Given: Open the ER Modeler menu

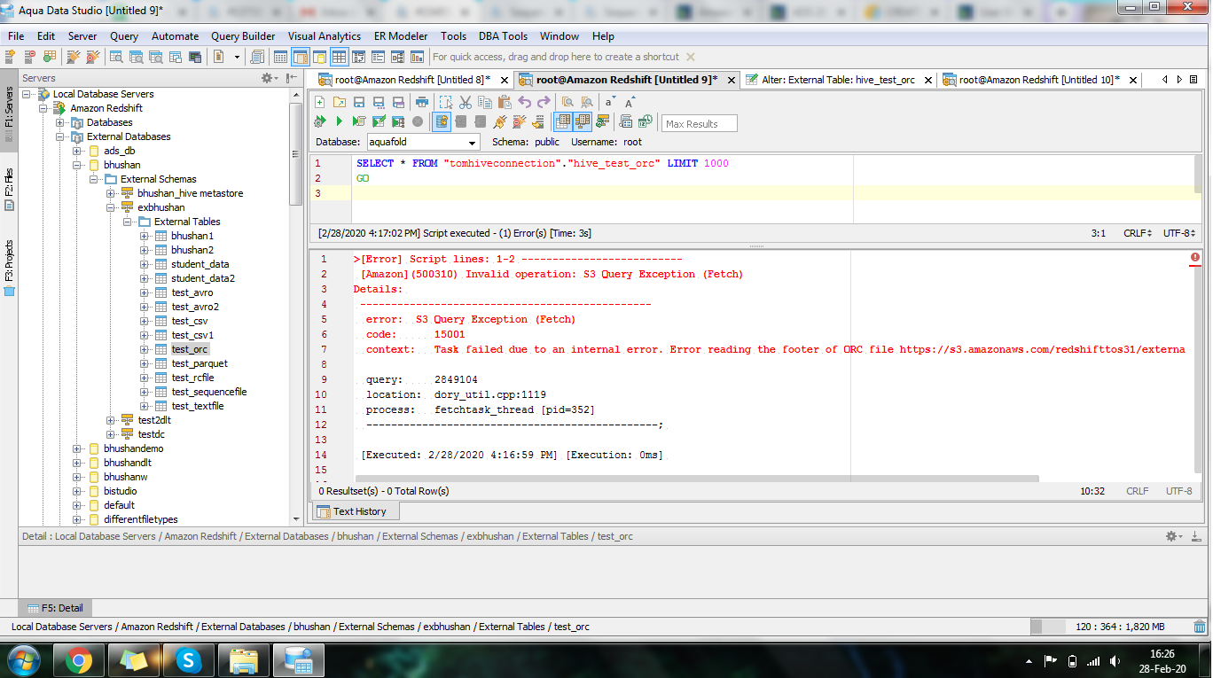Looking at the screenshot, I should click(x=401, y=36).
